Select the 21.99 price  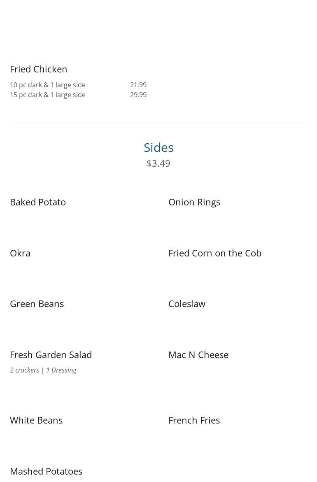(138, 85)
